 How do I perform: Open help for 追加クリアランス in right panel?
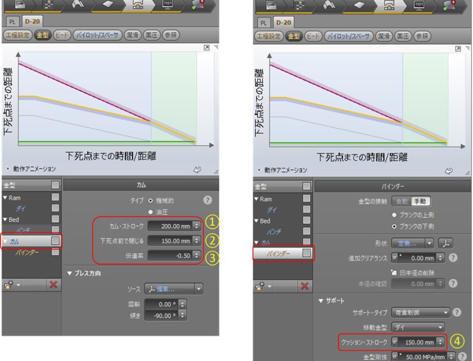pyautogui.click(x=453, y=258)
